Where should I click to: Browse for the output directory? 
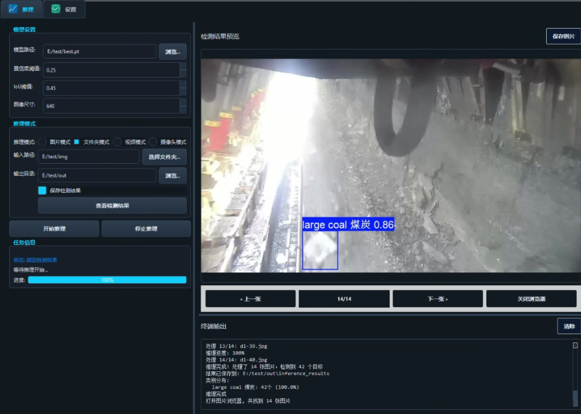[x=172, y=175]
